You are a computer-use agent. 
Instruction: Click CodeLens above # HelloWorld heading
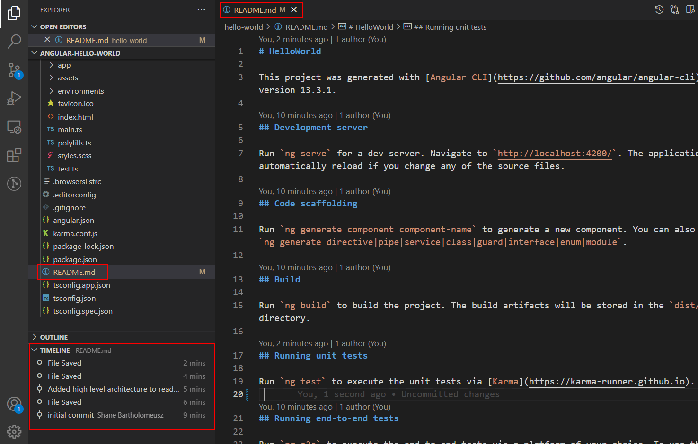click(322, 39)
